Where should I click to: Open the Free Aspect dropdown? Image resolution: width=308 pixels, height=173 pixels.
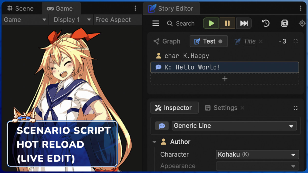tap(113, 19)
